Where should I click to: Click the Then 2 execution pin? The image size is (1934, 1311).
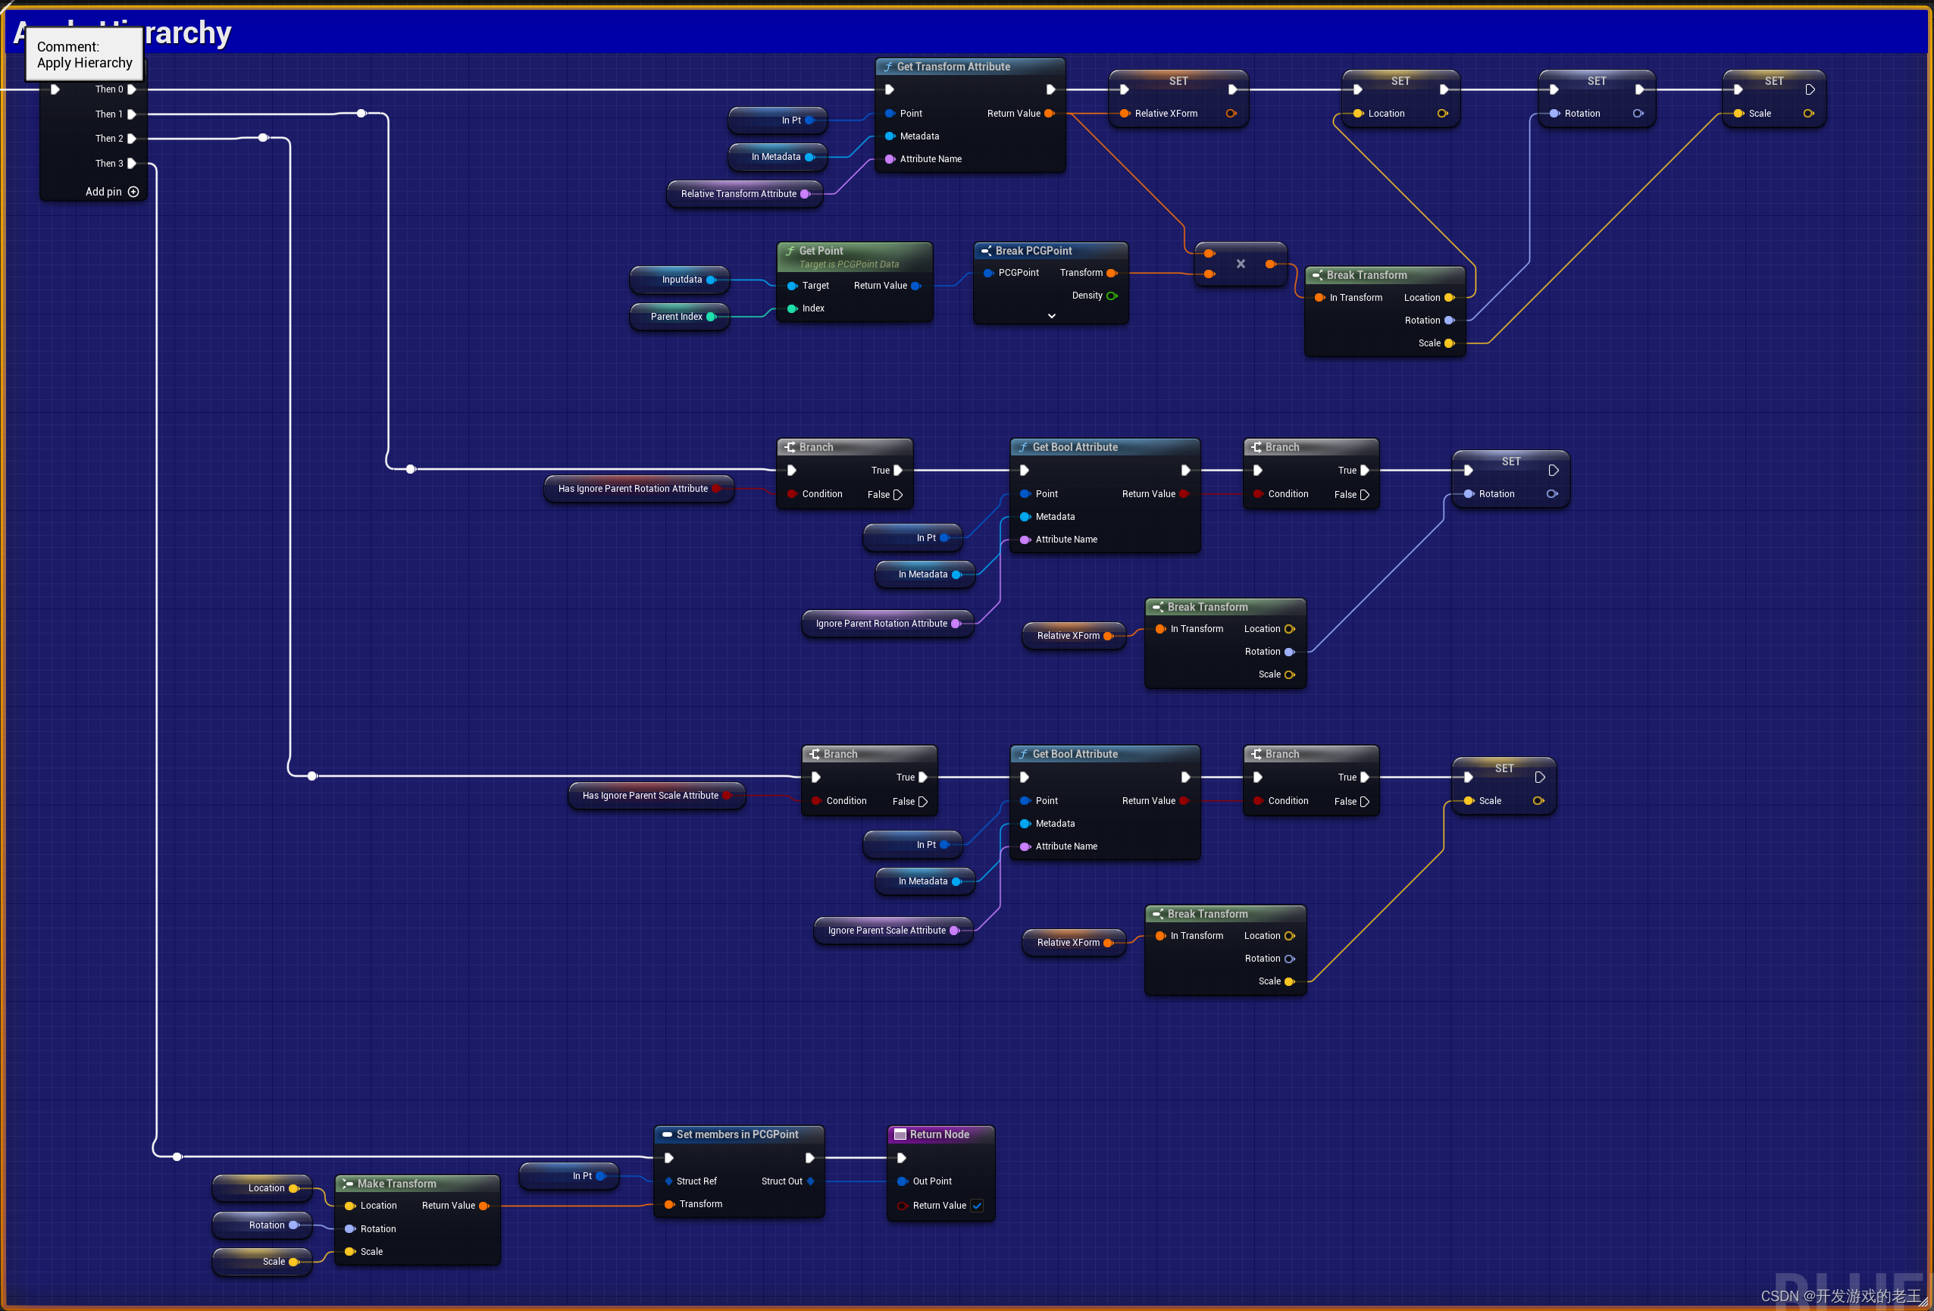(132, 138)
